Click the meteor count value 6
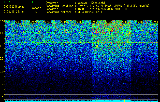The width and height of the screenshot is (160, 102). point(36,12)
